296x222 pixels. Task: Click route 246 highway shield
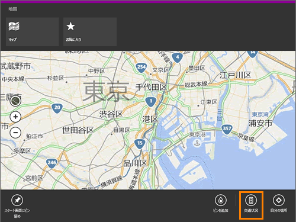pos(52,163)
